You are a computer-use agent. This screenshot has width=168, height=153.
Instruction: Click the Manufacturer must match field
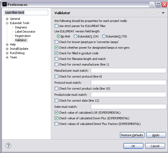[x=129, y=71]
